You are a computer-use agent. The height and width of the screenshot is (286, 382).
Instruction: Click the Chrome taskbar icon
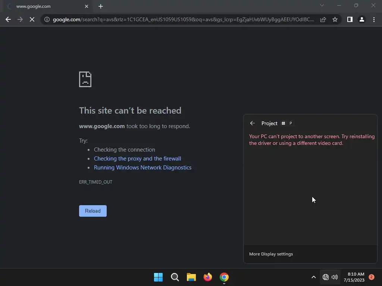(x=224, y=277)
